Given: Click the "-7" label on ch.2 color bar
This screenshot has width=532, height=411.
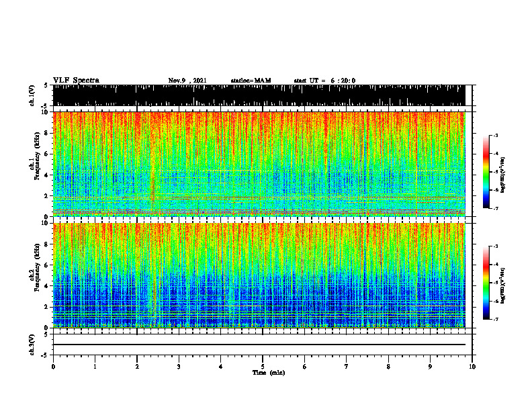Looking at the screenshot, I should 496,319.
